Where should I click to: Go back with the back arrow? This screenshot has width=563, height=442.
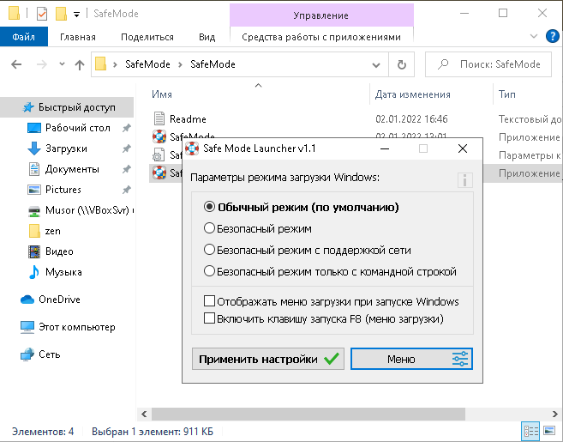click(x=16, y=64)
